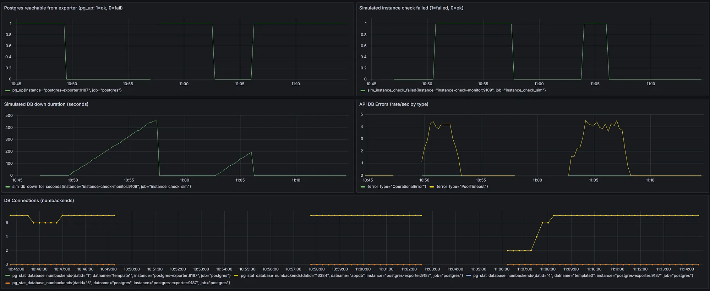Viewport: 710px width, 291px height.
Task: Click the yellow swatch beside the appdb legend
Action: click(236, 276)
